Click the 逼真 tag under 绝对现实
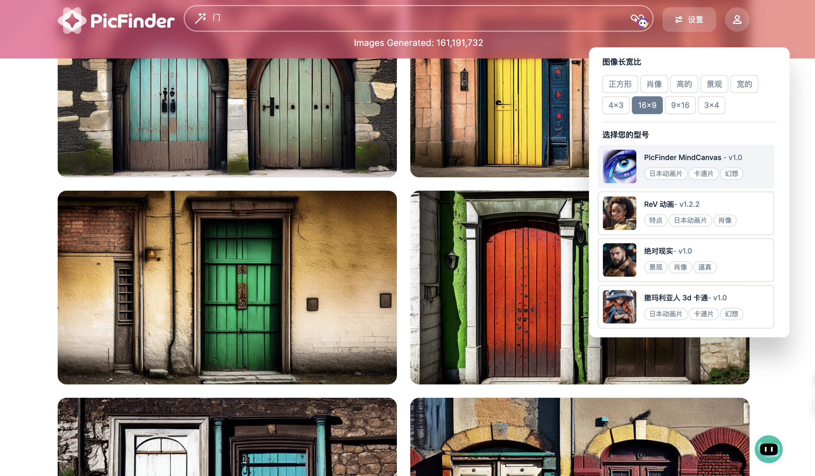Image resolution: width=815 pixels, height=476 pixels. 704,268
